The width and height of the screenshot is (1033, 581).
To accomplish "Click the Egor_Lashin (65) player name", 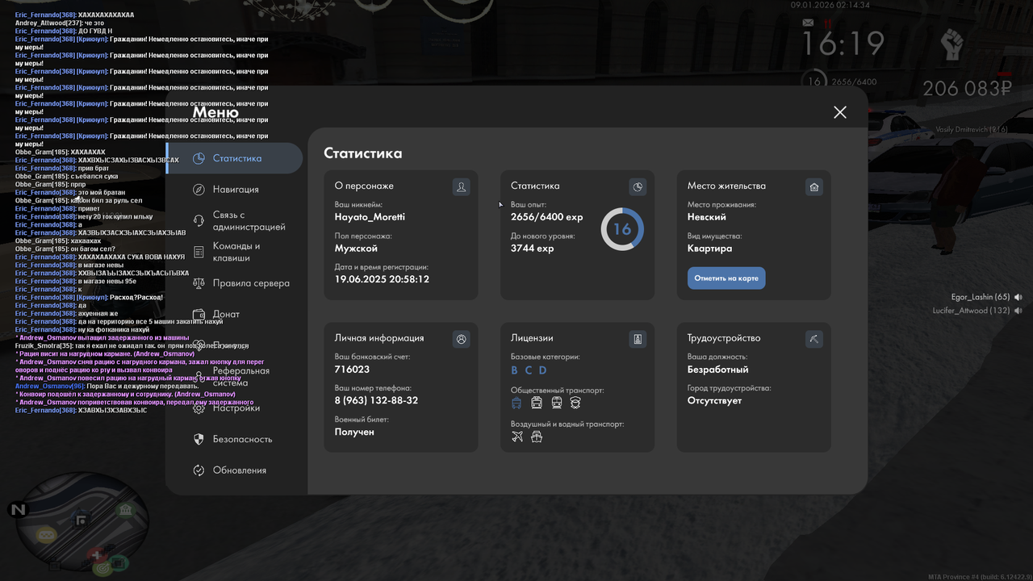I will pos(980,298).
